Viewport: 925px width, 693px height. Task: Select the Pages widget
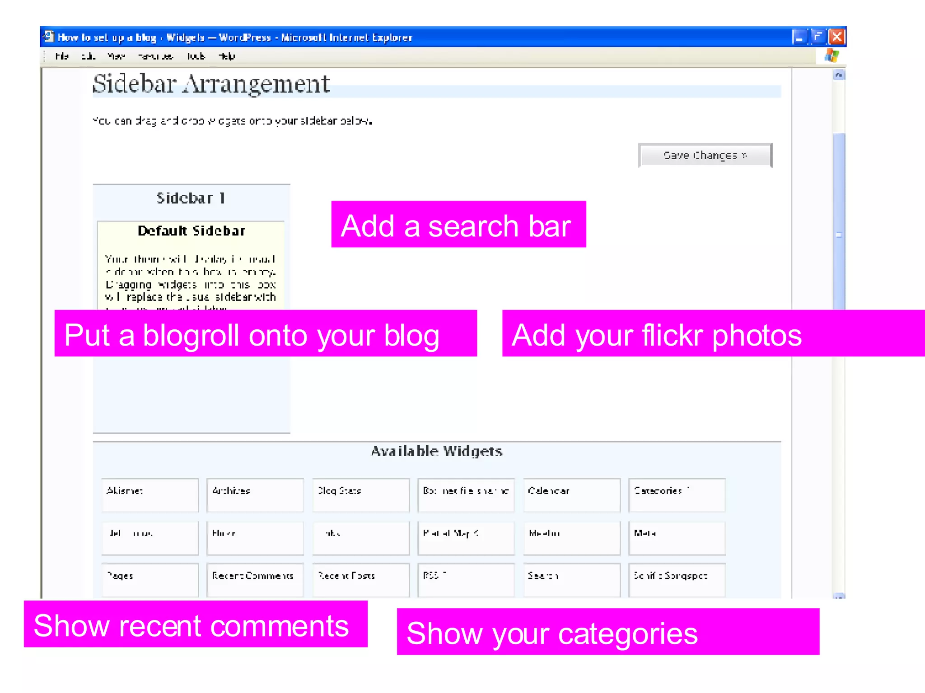point(150,580)
